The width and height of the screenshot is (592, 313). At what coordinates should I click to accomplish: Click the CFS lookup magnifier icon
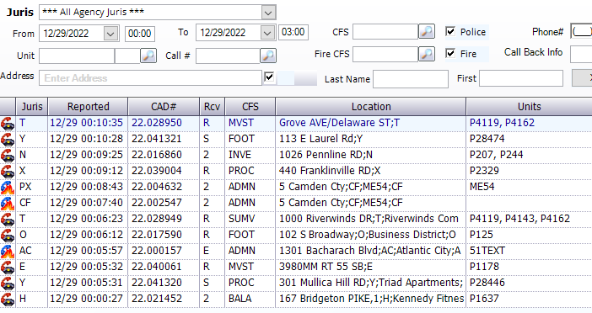click(x=427, y=32)
